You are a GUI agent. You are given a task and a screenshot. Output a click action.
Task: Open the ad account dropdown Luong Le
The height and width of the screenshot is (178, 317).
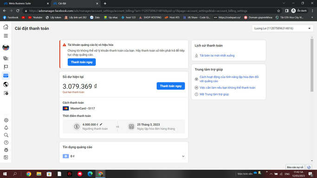point(283,28)
